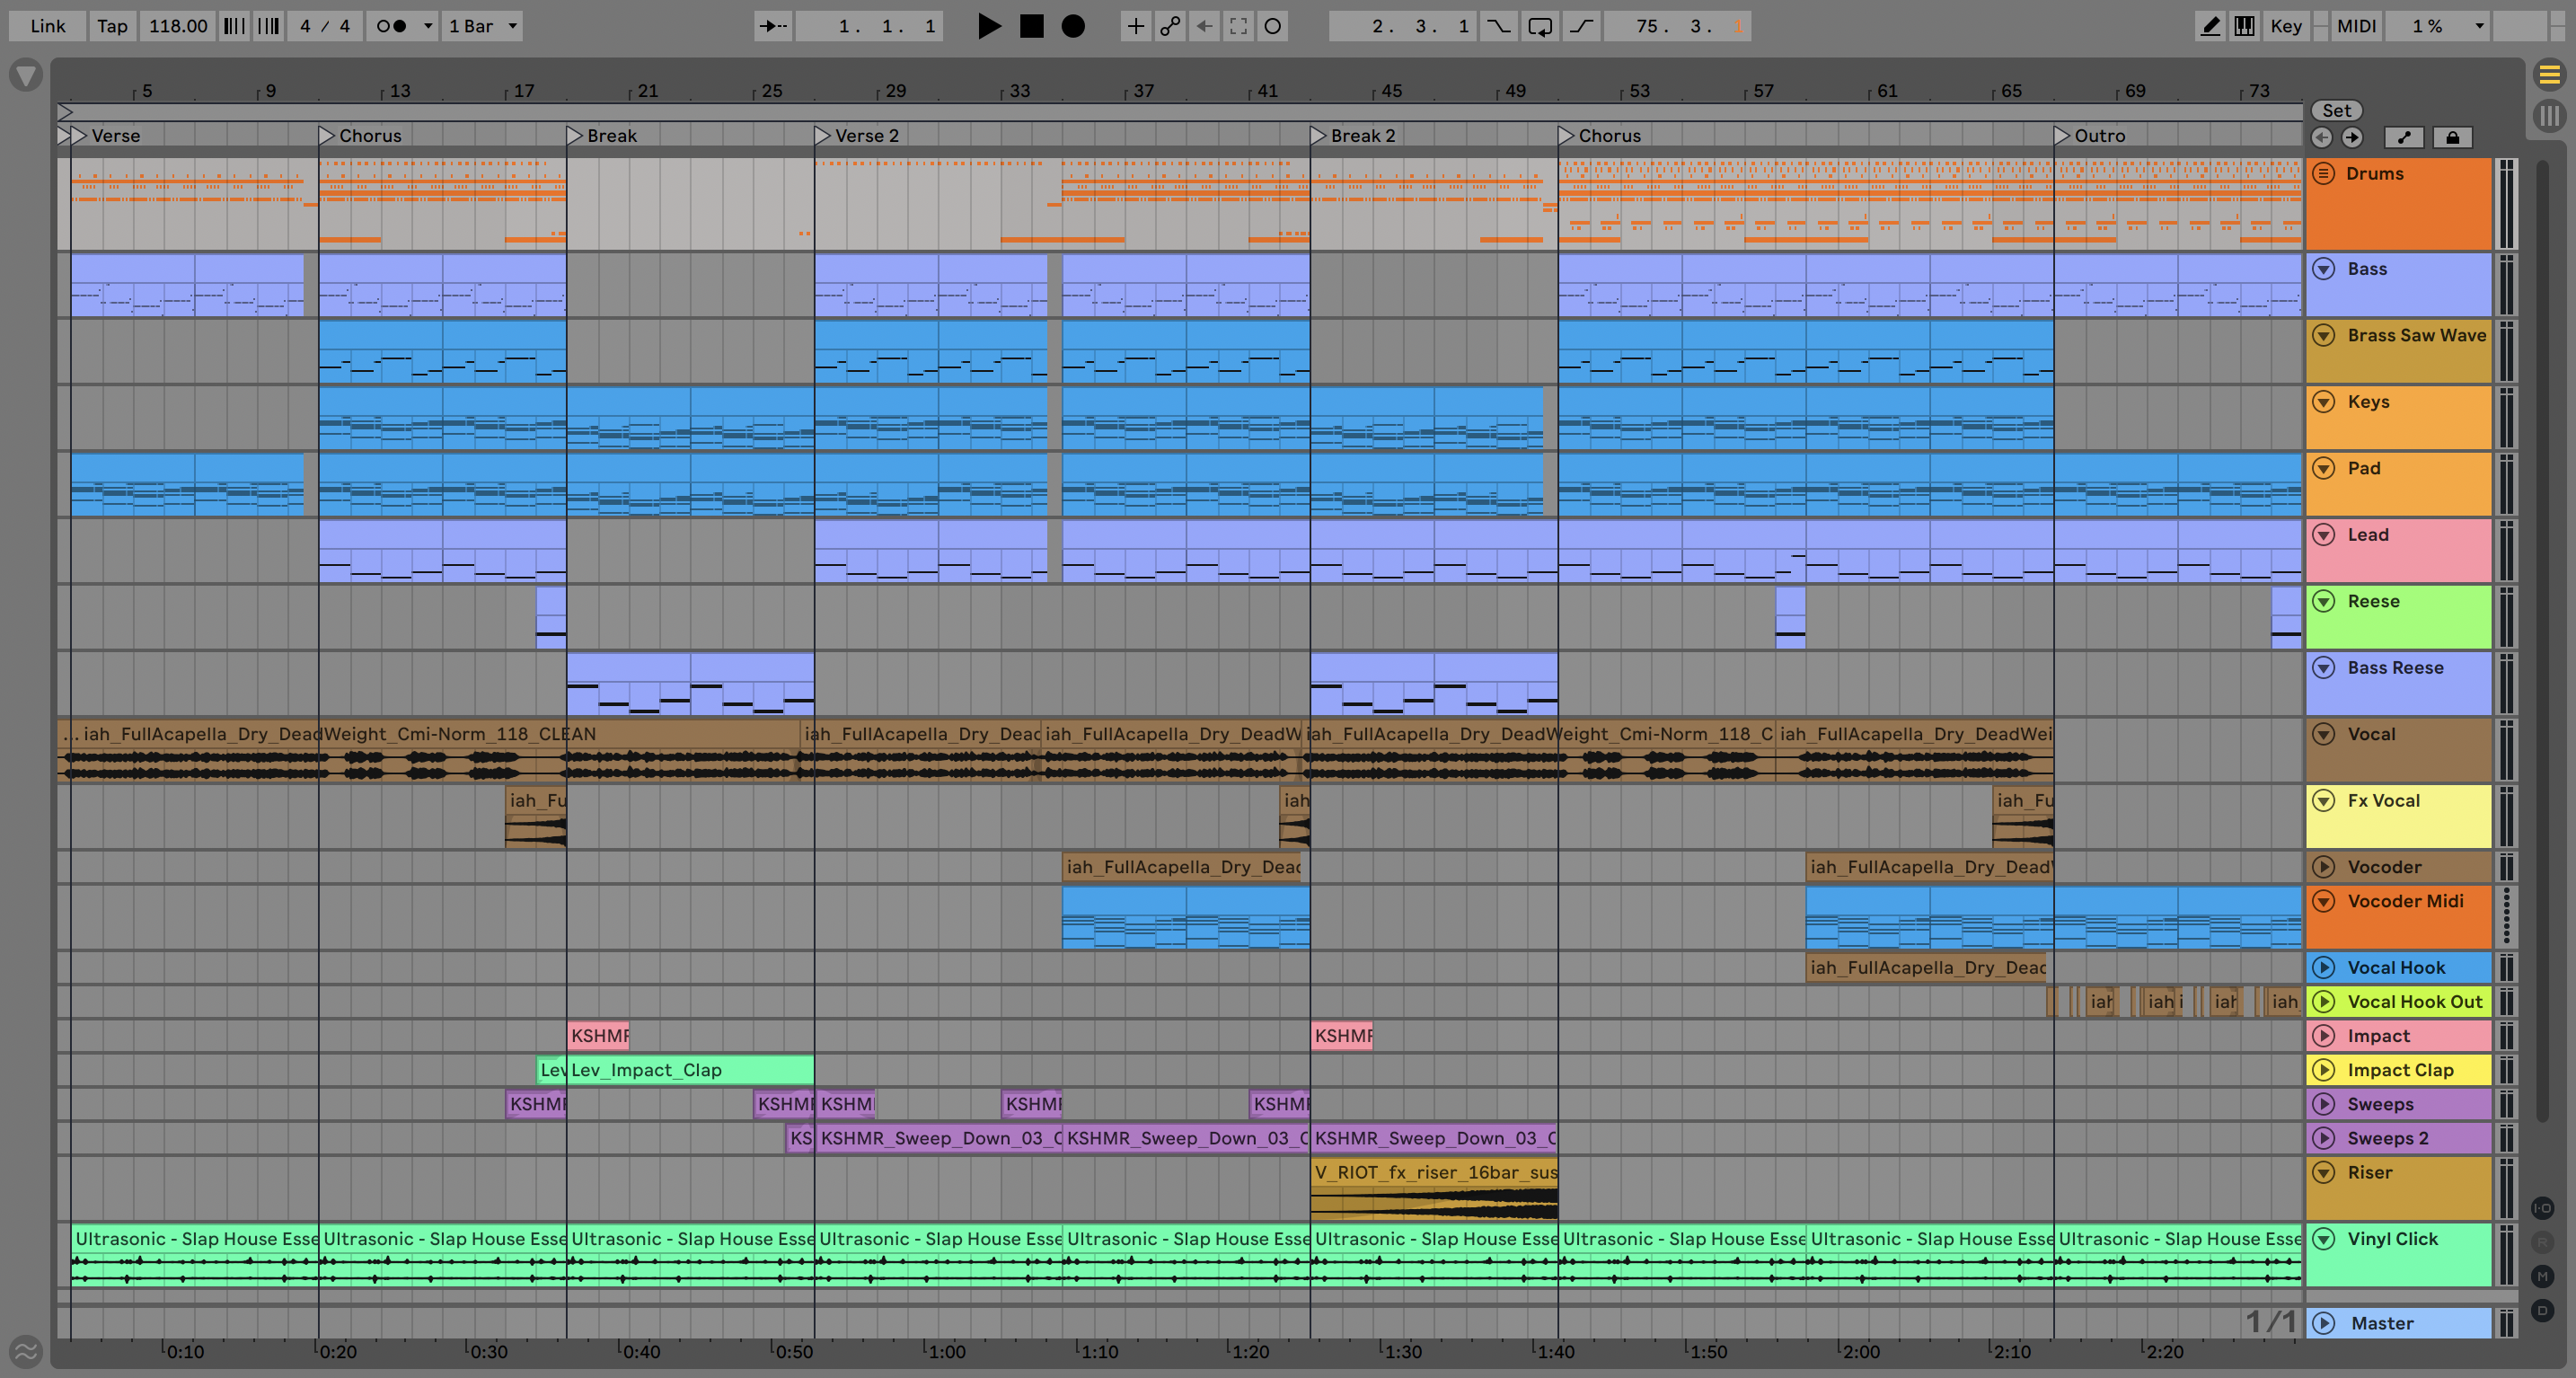Viewport: 2576px width, 1378px height.
Task: Switch to Session View using bars icon
Action: (x=2549, y=116)
